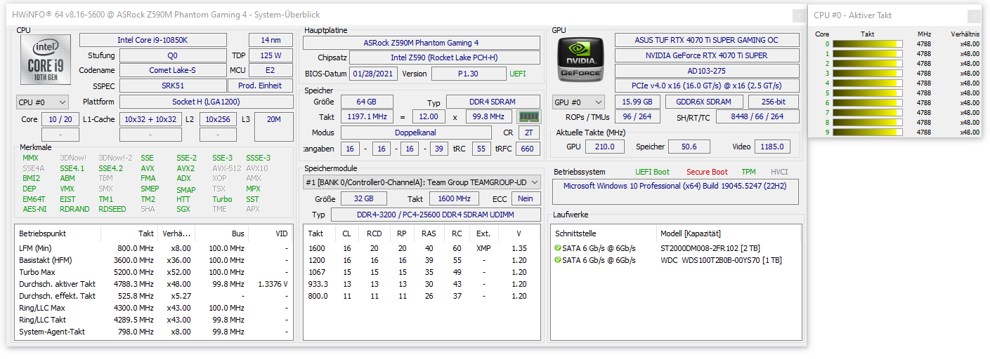The height and width of the screenshot is (359, 990).
Task: Click the green check icon for WDC drive
Action: coord(558,260)
